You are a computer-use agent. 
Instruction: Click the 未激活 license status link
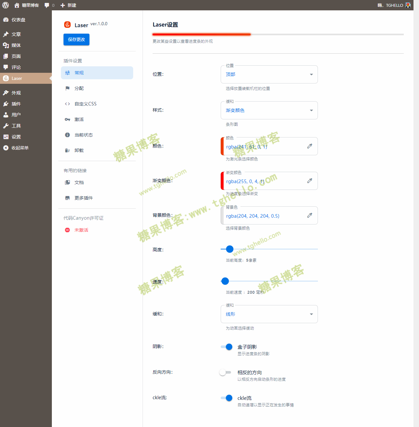click(x=97, y=230)
